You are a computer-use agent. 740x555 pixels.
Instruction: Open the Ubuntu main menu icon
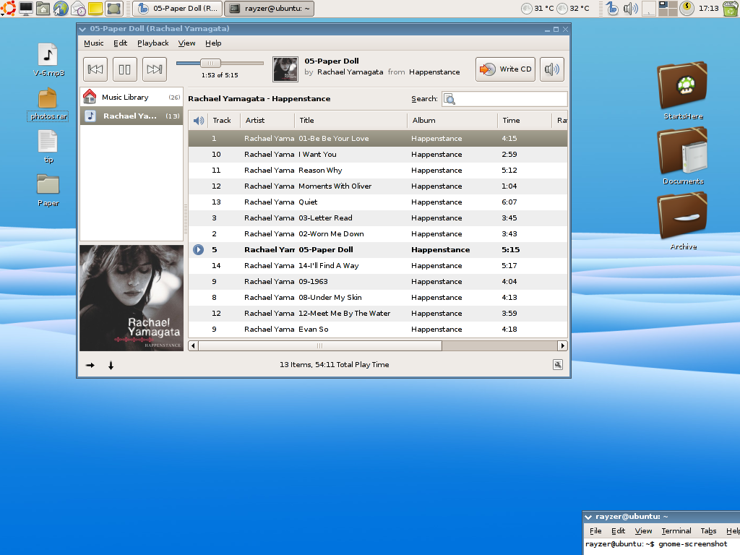point(8,8)
